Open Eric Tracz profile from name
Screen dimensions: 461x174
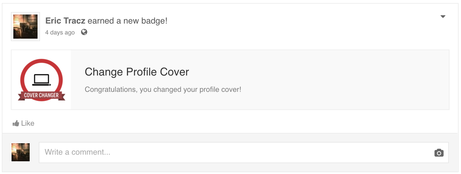[x=65, y=21]
